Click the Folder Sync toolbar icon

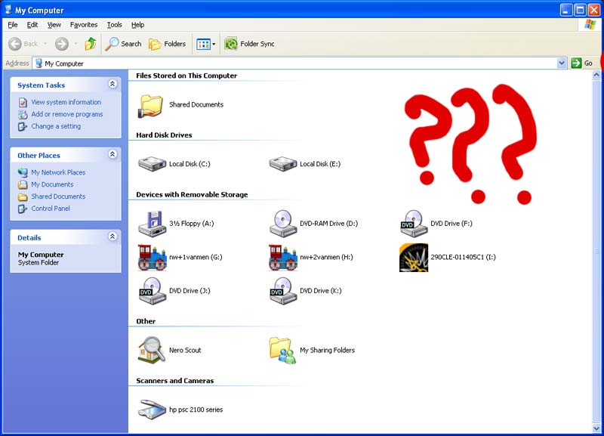coord(231,44)
